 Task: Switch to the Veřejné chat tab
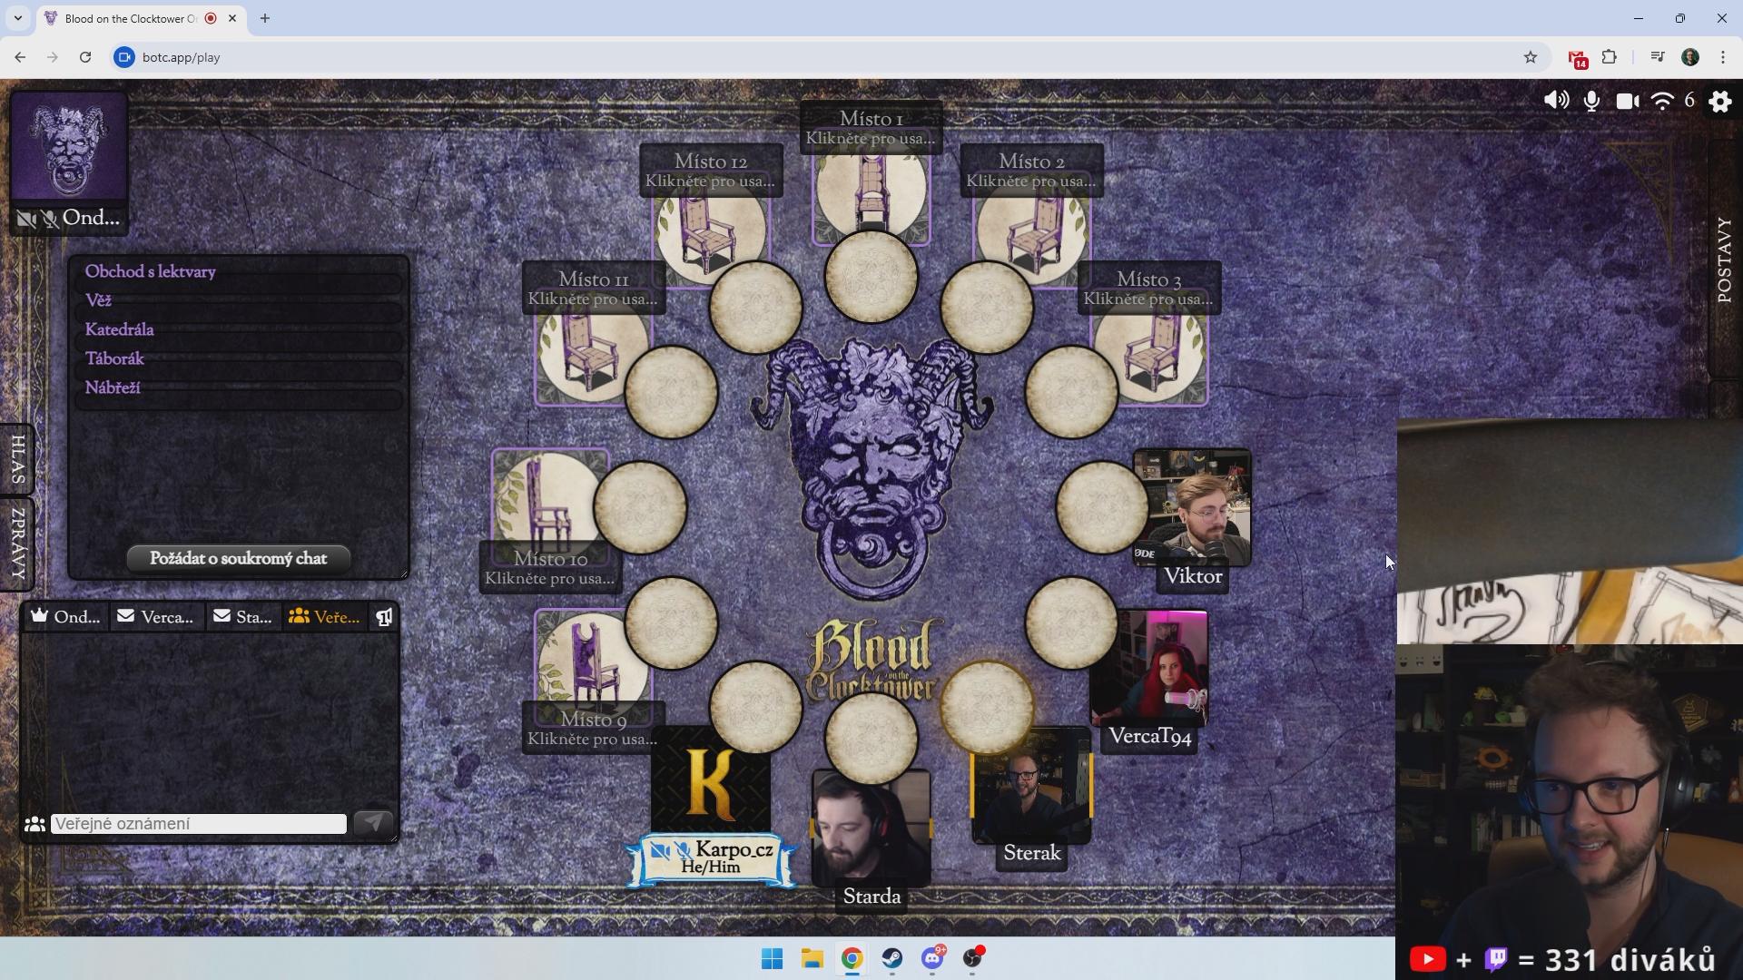324,617
